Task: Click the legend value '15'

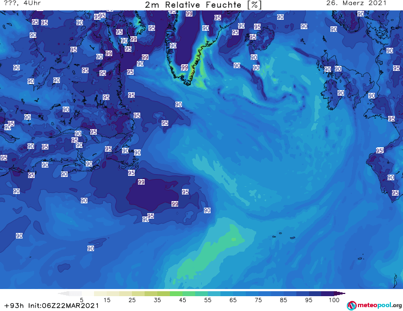Action: tap(107, 300)
